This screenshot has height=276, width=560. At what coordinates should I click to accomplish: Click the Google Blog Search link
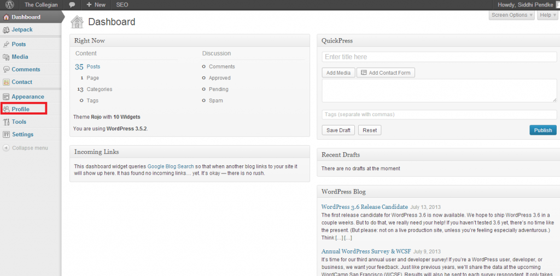pos(171,166)
